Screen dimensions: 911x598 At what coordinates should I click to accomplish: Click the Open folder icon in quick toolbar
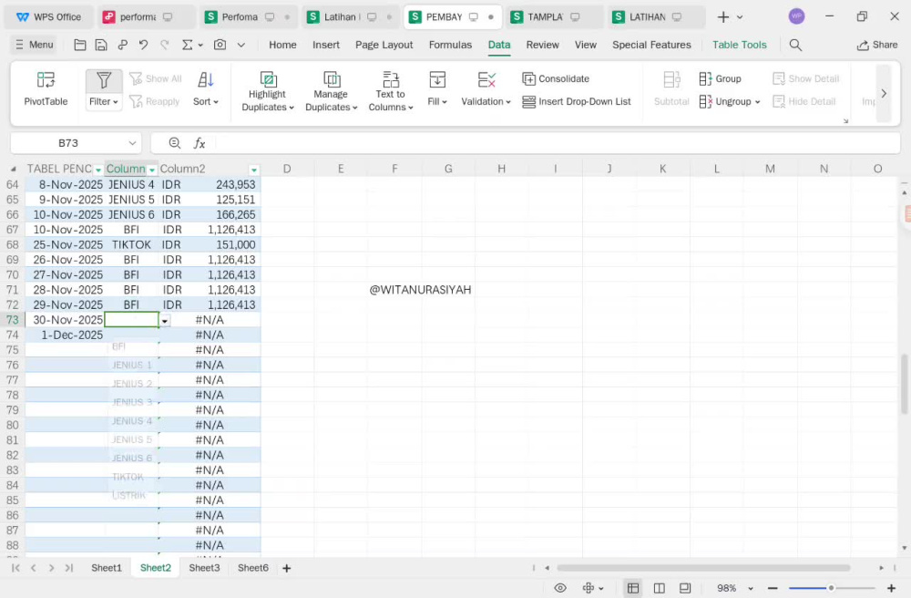tap(80, 45)
